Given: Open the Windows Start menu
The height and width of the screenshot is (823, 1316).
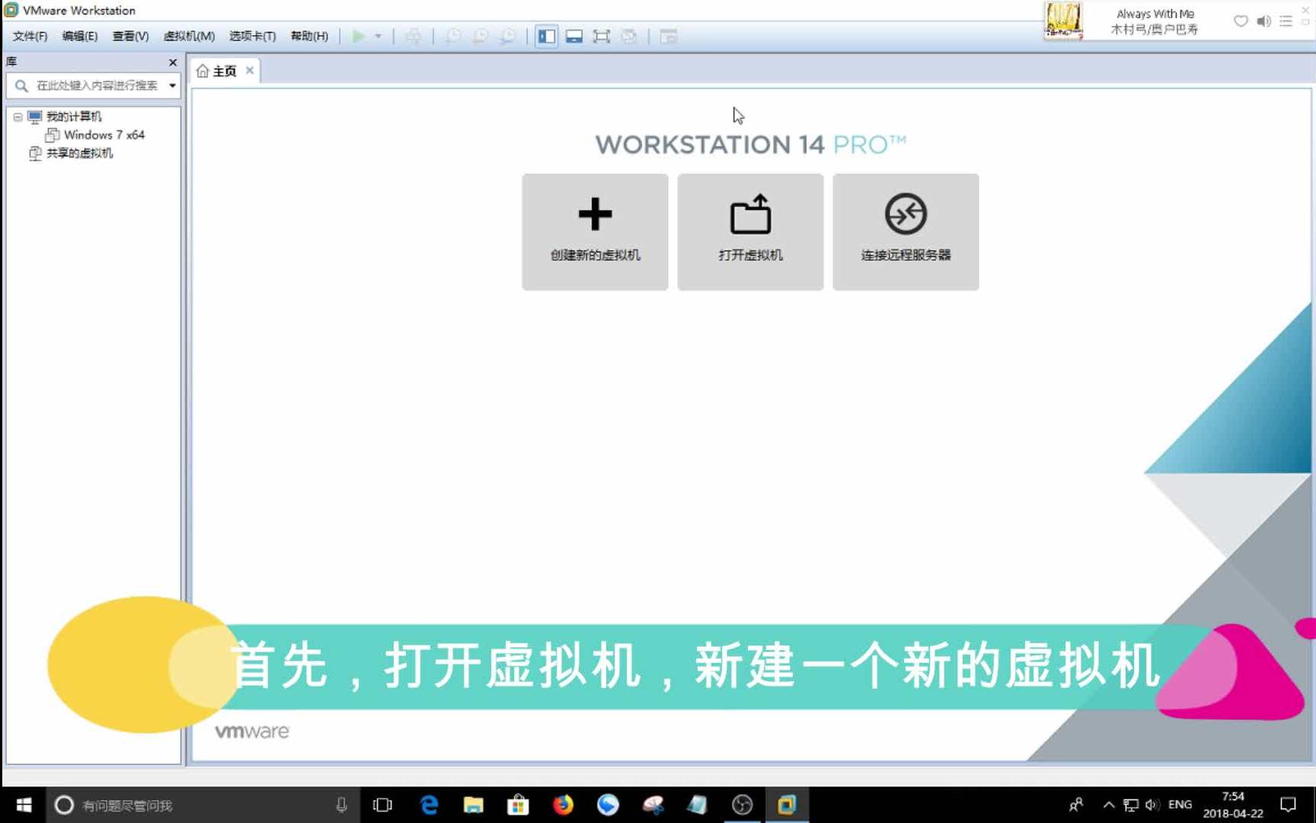Looking at the screenshot, I should click(24, 805).
